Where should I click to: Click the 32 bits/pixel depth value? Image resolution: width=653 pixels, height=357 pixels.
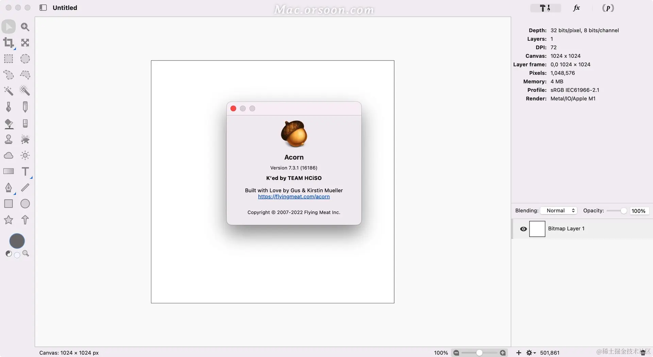click(x=585, y=30)
